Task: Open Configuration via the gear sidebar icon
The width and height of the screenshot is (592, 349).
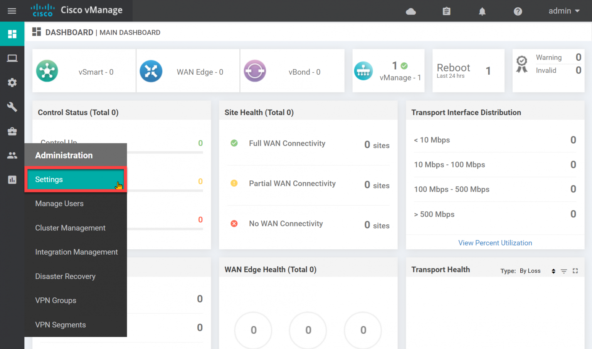Action: [x=12, y=82]
